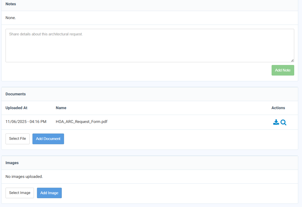Click the Select Image button
The width and height of the screenshot is (302, 207).
point(20,193)
